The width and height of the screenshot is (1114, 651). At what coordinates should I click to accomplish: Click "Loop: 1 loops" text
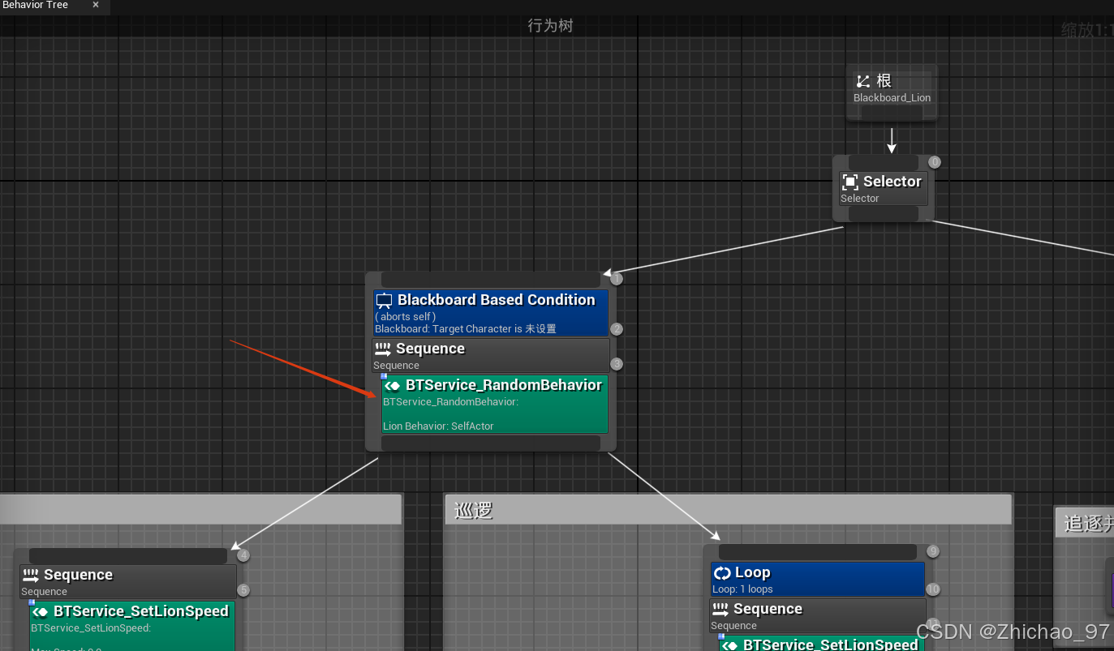pyautogui.click(x=742, y=589)
